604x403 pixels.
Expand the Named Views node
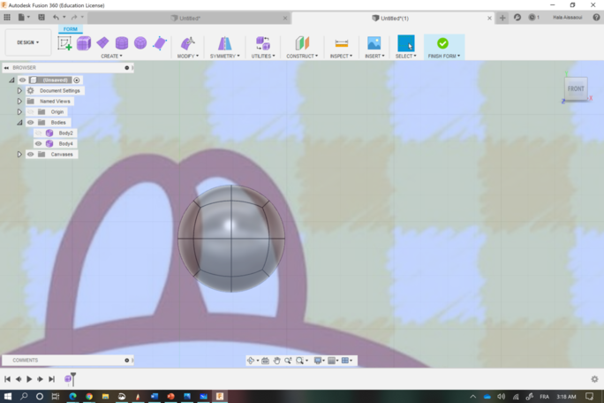click(x=19, y=101)
